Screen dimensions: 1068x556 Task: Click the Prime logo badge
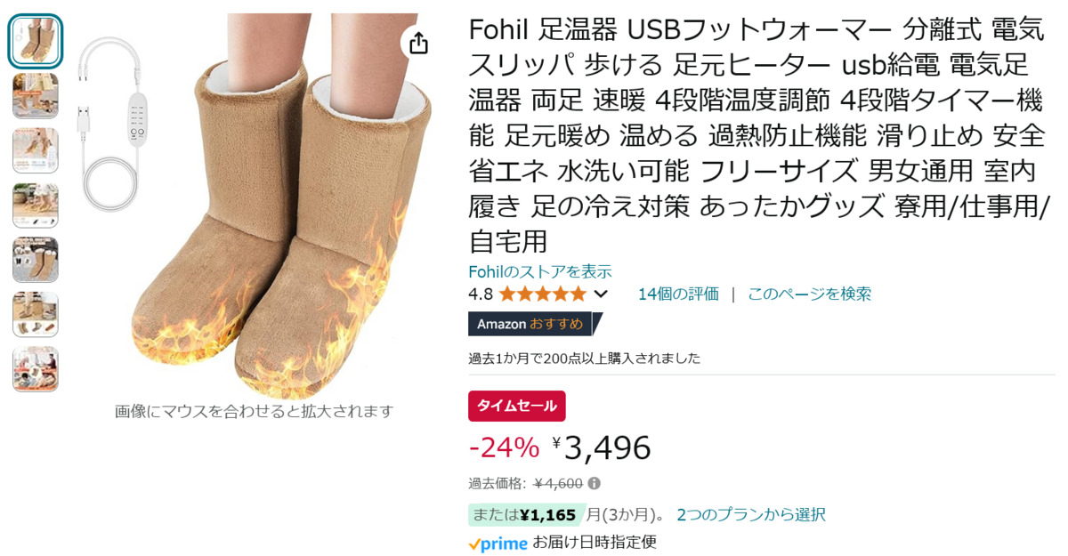click(x=498, y=543)
